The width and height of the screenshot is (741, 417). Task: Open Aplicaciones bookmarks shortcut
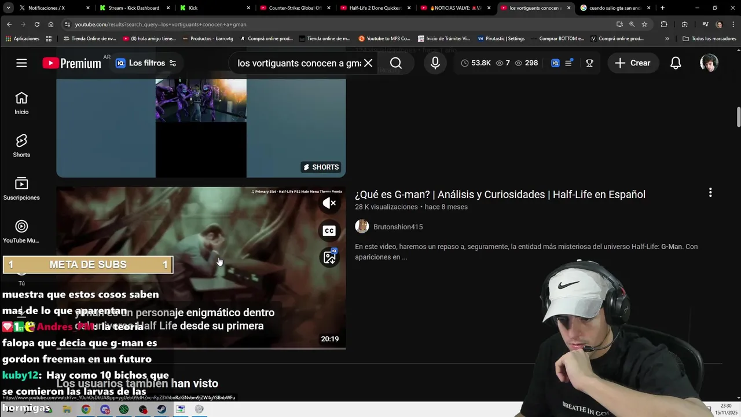23,39
